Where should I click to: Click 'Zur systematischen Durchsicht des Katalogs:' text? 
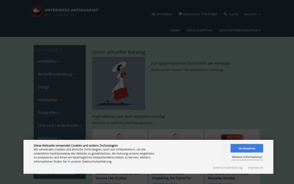click(191, 63)
